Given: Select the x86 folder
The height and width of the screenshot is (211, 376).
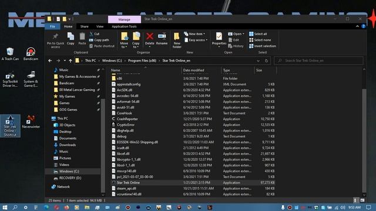Looking at the screenshot, I should [x=193, y=79].
